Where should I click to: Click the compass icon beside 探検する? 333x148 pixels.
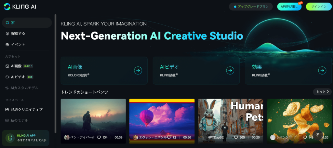[7, 34]
